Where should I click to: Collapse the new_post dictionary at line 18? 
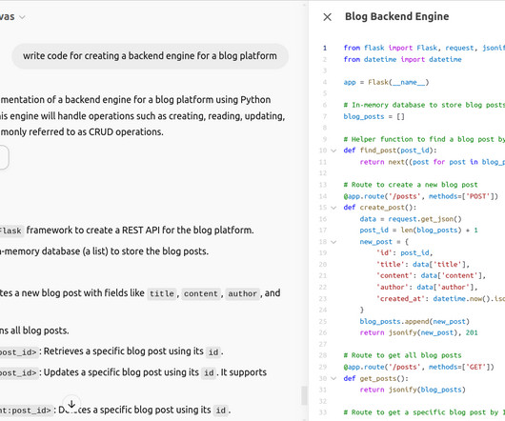(x=333, y=242)
